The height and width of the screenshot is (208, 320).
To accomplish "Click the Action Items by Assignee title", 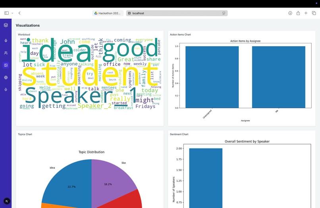I will [x=245, y=41].
